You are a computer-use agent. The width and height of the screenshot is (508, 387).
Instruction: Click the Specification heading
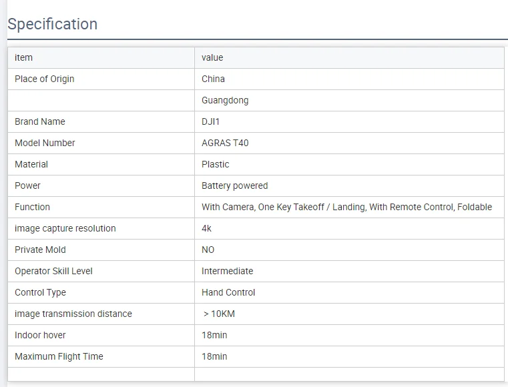click(53, 24)
